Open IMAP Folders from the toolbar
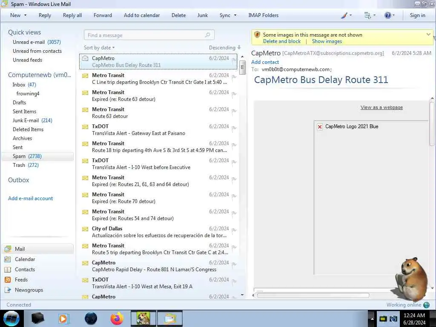The image size is (436, 327). (263, 15)
